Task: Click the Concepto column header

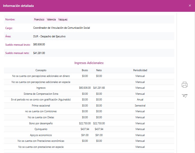Action: tap(41, 70)
